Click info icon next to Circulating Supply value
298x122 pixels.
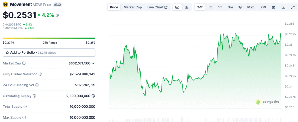pyautogui.click(x=93, y=96)
